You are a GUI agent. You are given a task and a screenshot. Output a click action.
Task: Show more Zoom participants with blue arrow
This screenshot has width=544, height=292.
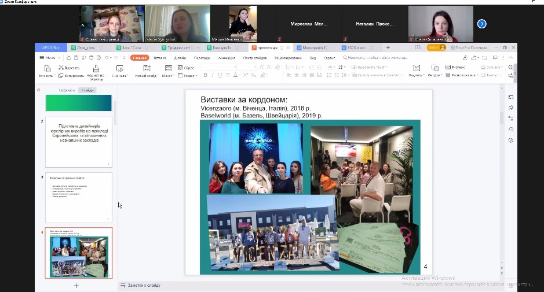point(481,24)
